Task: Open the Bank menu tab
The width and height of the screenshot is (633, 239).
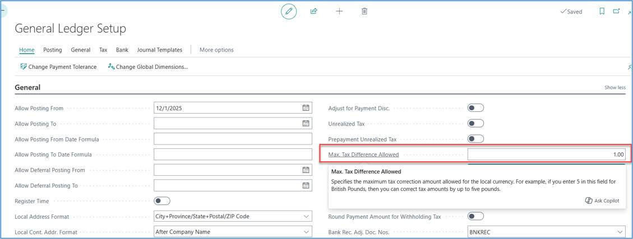Action: tap(122, 50)
